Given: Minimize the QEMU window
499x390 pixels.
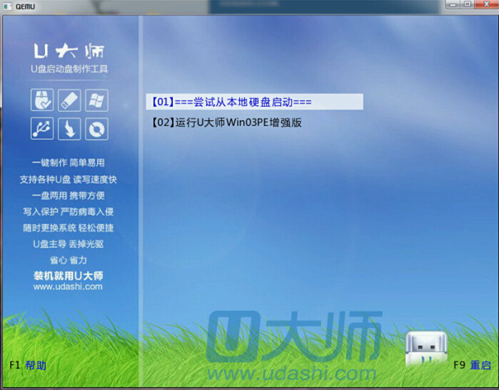Looking at the screenshot, I should click(453, 4).
